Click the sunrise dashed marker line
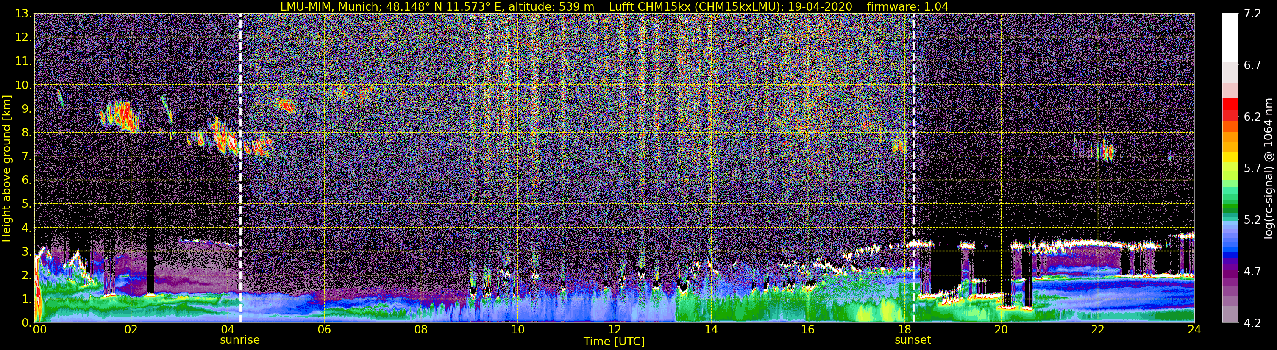This screenshot has height=350, width=1277. click(x=240, y=168)
